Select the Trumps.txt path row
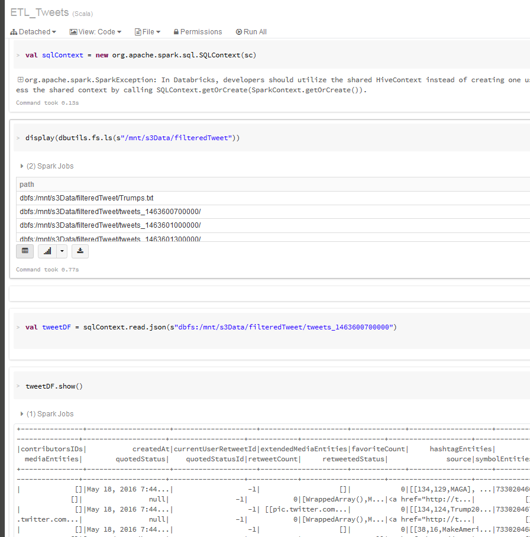530x537 pixels. coord(273,198)
